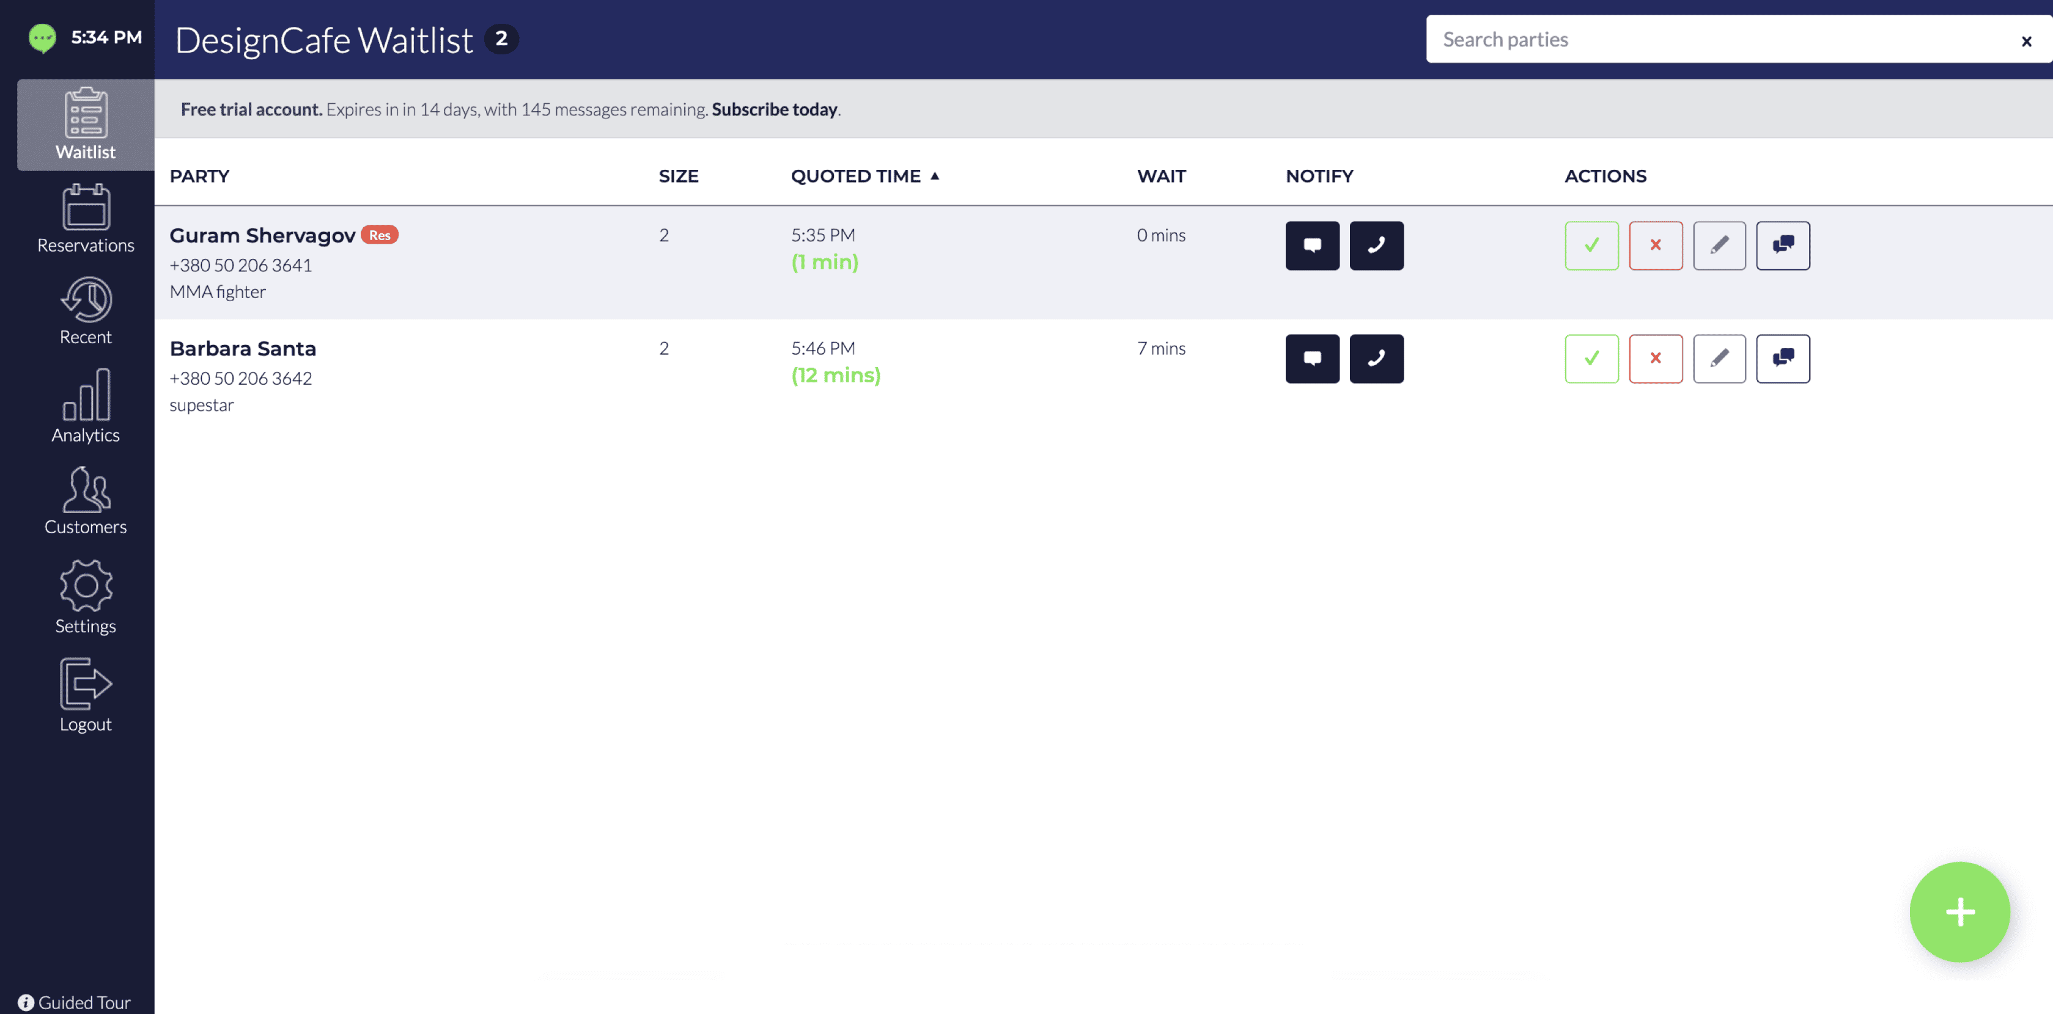Open chat history for Guram Shervagov

[x=1783, y=246]
